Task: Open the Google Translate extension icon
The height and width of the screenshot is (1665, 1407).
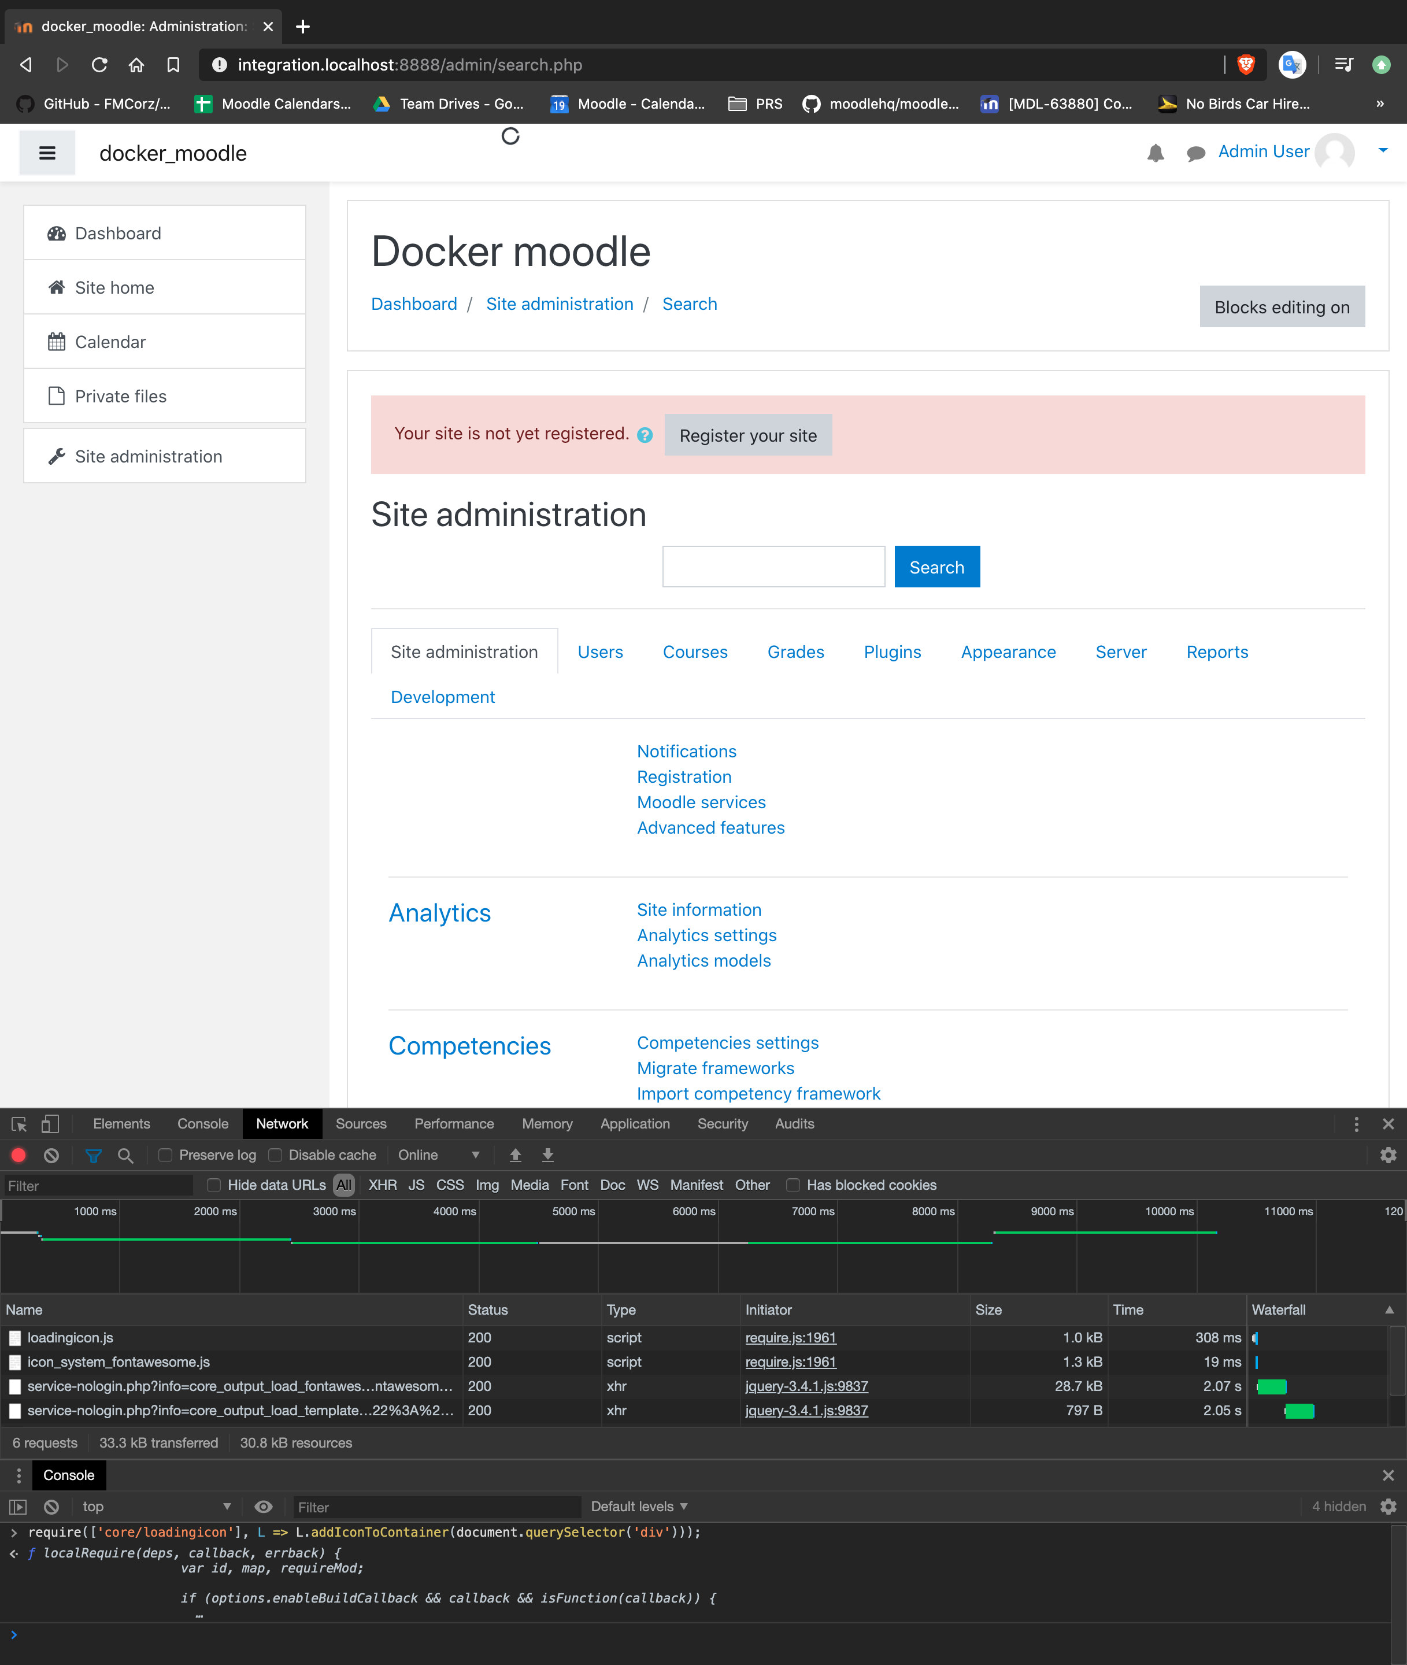Action: coord(1291,65)
